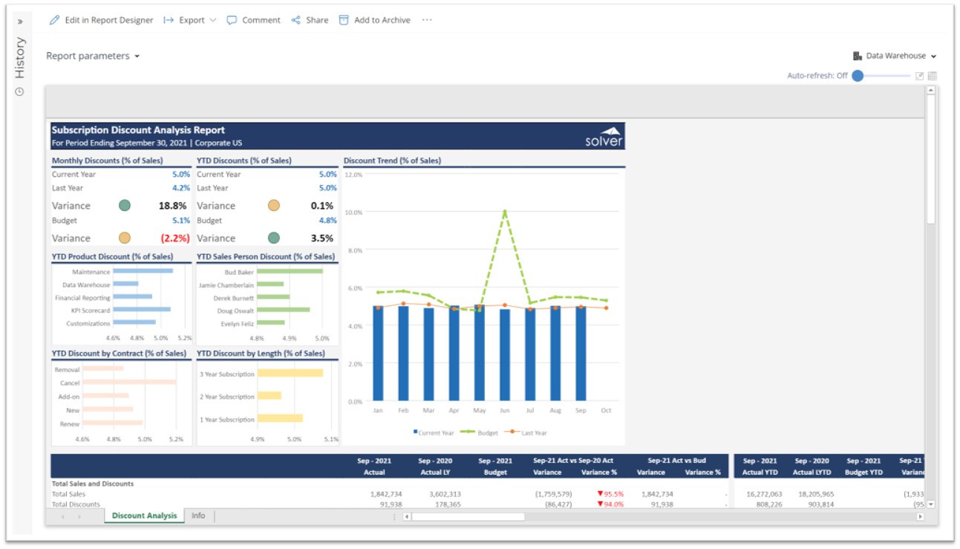Click the Comment speech bubble icon
The image size is (960, 549).
tap(232, 20)
